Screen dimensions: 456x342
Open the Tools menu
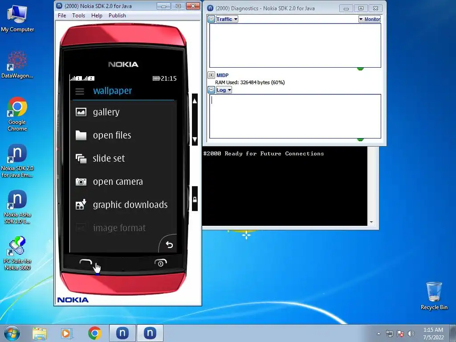78,16
